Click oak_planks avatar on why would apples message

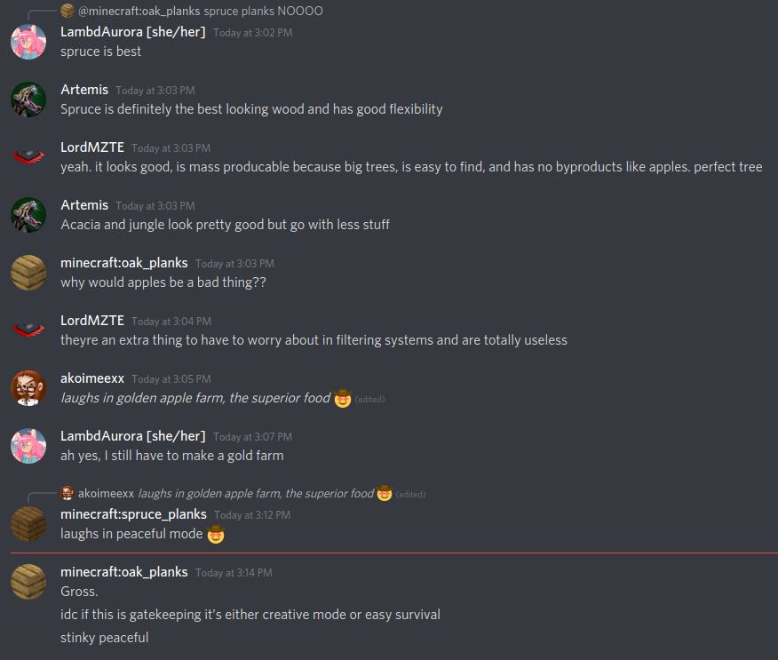[28, 273]
